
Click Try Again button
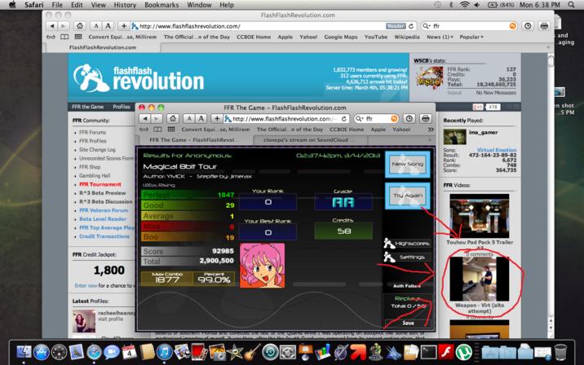408,196
